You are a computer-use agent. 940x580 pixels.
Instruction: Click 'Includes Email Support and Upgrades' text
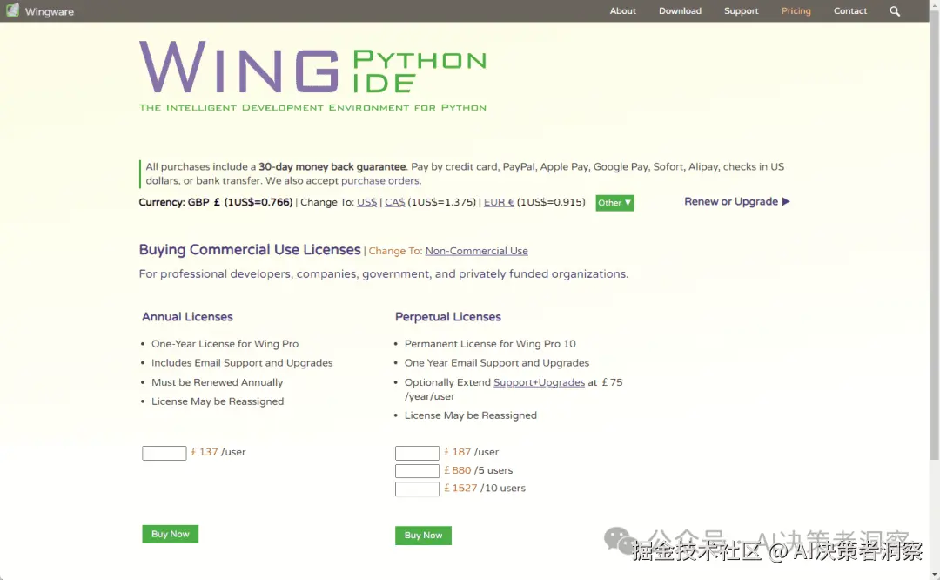point(242,363)
